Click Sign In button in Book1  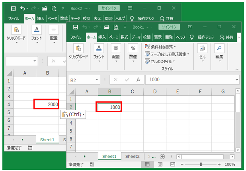169,27
